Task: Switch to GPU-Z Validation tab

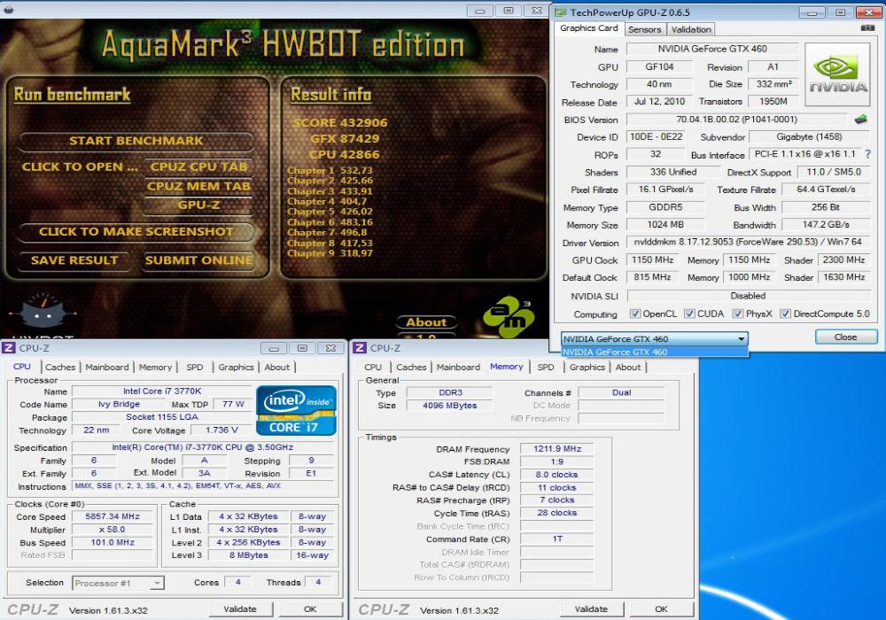Action: coord(690,29)
